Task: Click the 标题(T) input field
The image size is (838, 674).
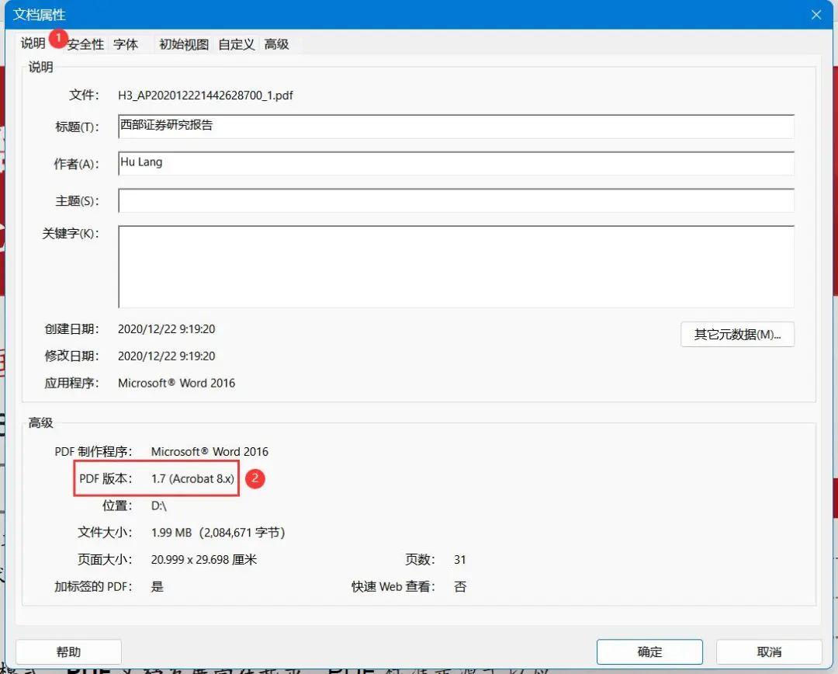Action: coord(456,127)
